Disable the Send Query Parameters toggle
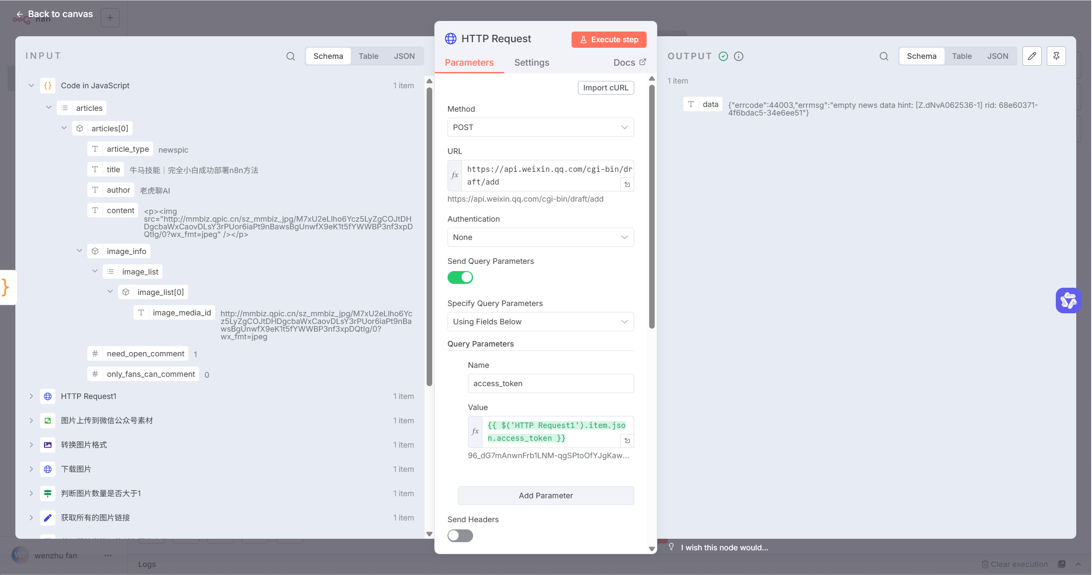1092x575 pixels. point(460,277)
